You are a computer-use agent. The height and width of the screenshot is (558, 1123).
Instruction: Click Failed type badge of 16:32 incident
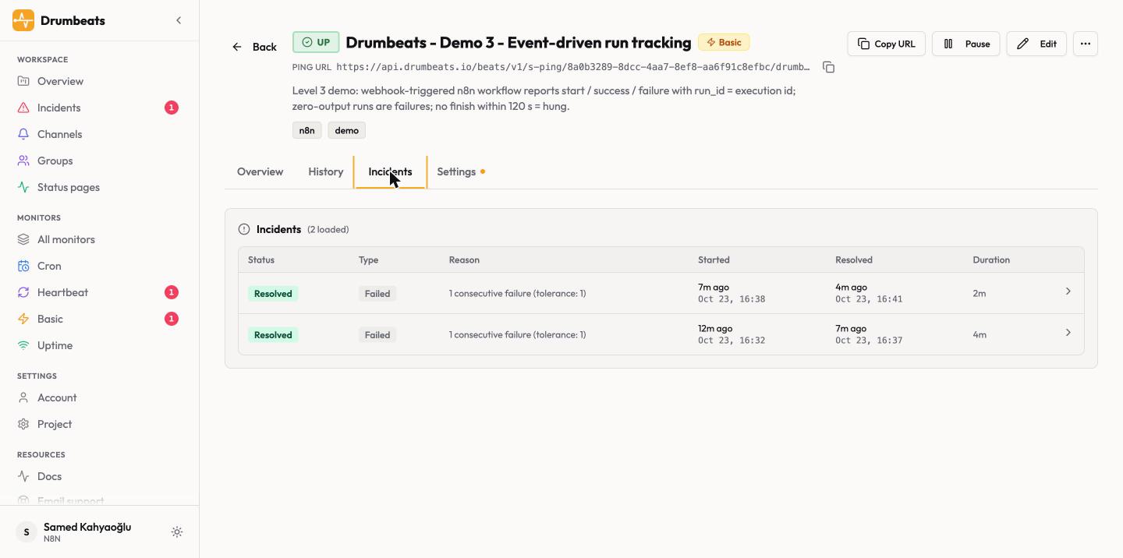click(x=377, y=335)
